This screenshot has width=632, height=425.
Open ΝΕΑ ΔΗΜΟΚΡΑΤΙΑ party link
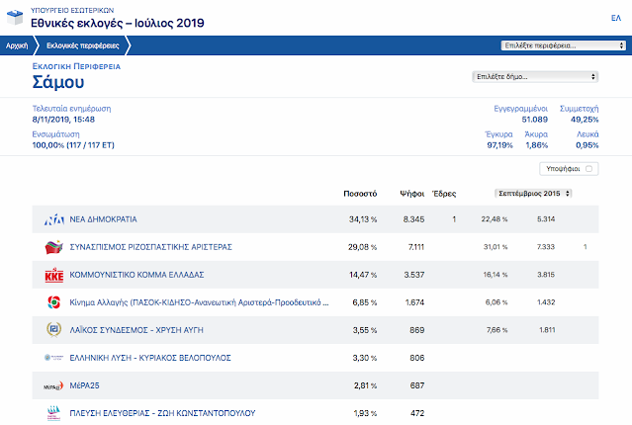click(x=103, y=219)
